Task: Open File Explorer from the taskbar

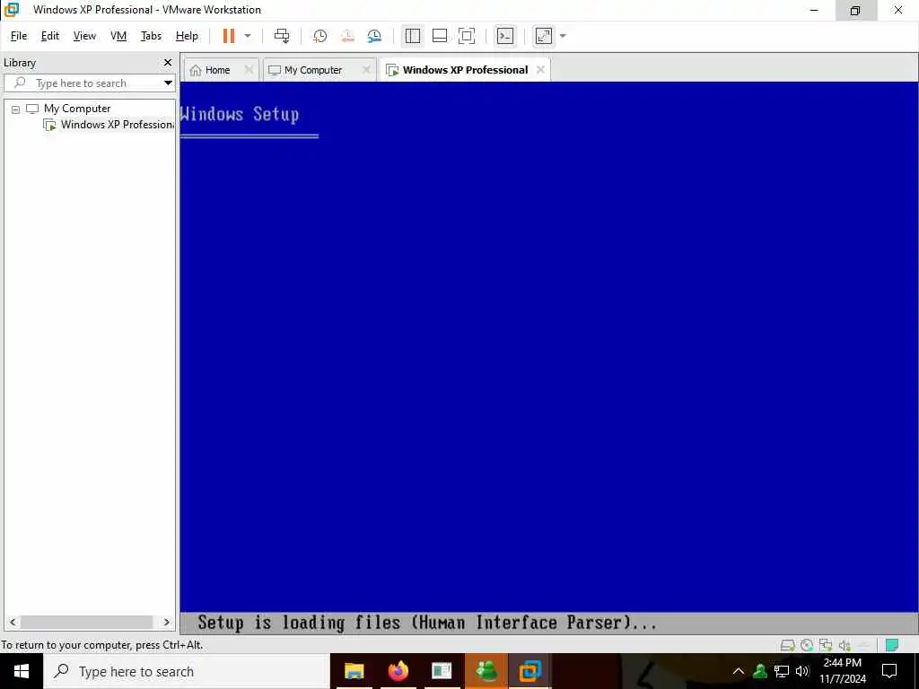Action: 354,671
